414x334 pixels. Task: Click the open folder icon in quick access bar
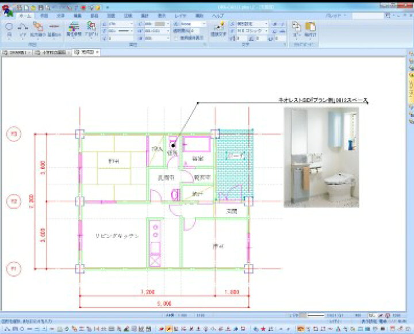[x=33, y=7]
